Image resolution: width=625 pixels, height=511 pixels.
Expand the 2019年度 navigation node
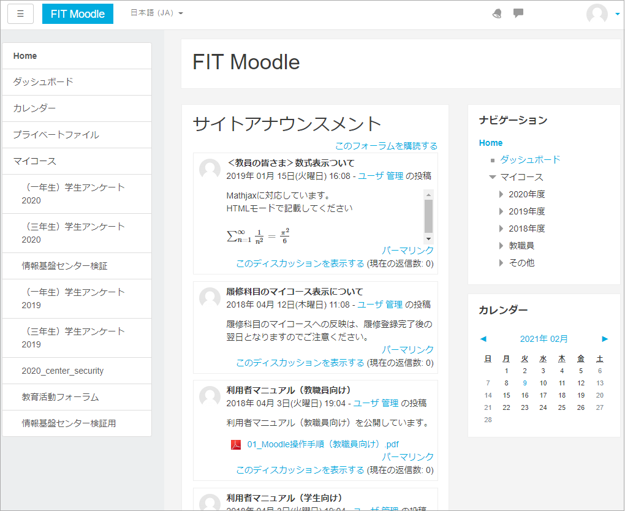tap(501, 211)
